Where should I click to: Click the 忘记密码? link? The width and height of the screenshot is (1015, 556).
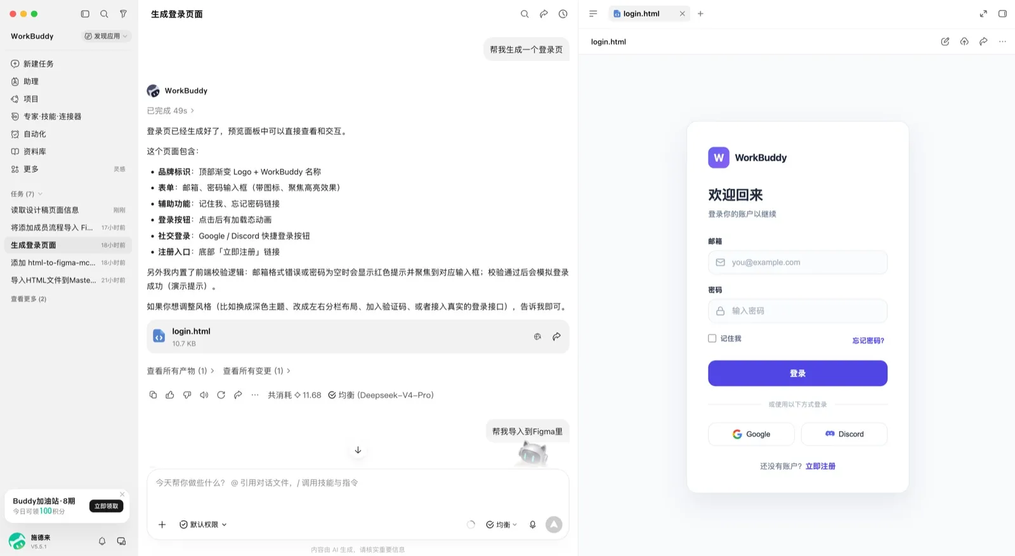(868, 341)
